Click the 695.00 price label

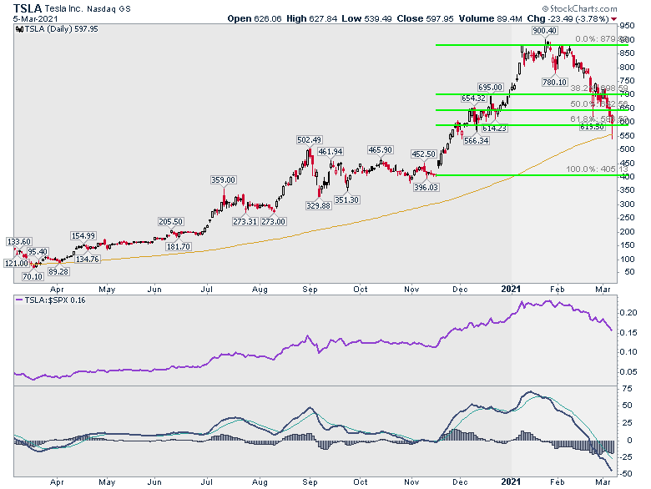point(490,87)
